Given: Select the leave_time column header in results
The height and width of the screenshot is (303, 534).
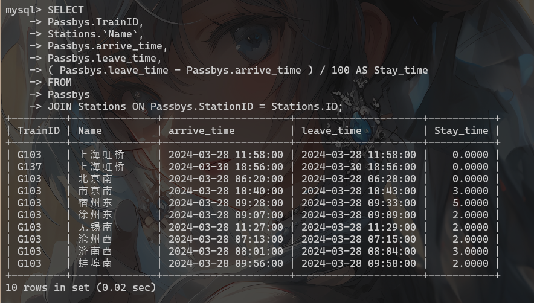Looking at the screenshot, I should click(x=331, y=130).
